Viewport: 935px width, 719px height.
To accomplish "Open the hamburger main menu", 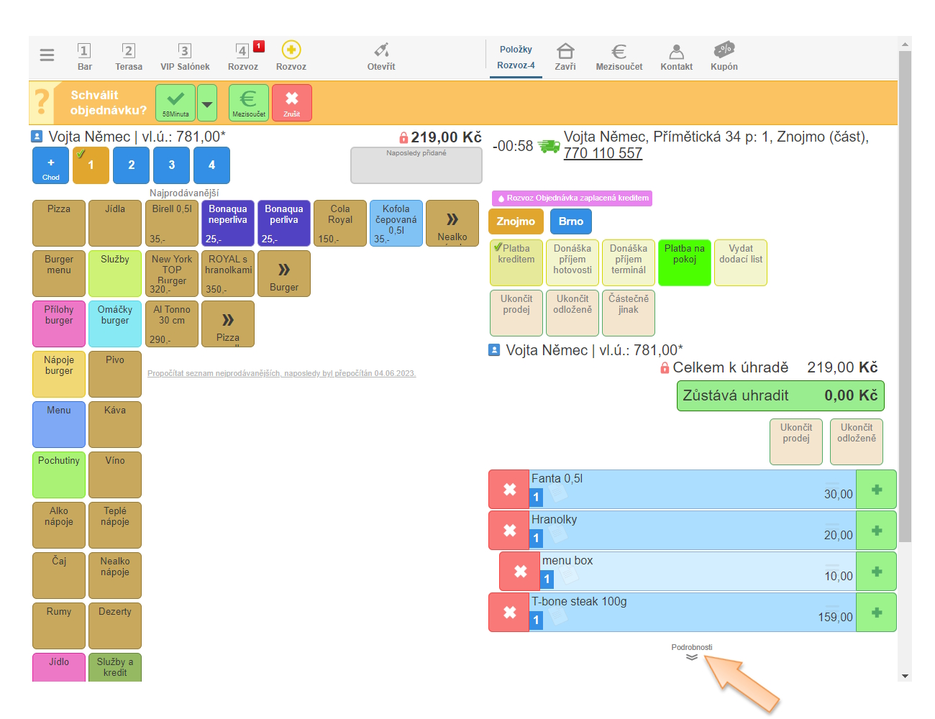I will (x=47, y=55).
